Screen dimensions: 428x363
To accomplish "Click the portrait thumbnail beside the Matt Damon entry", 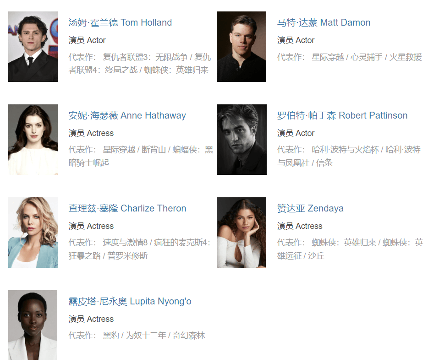I will click(241, 47).
